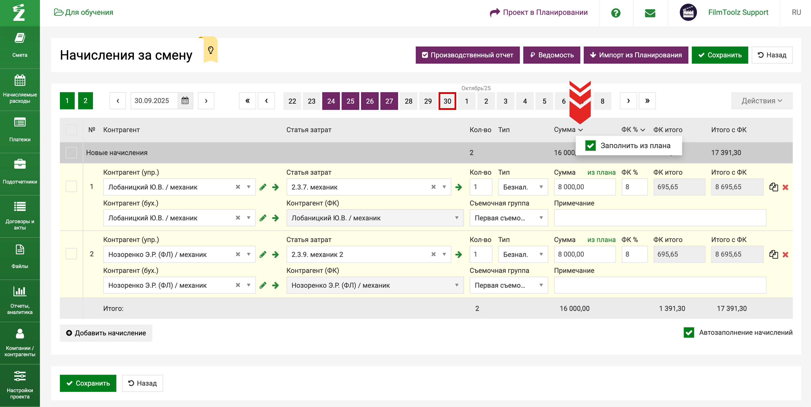Select day 28 in the date strip
The width and height of the screenshot is (811, 407).
pyautogui.click(x=408, y=101)
